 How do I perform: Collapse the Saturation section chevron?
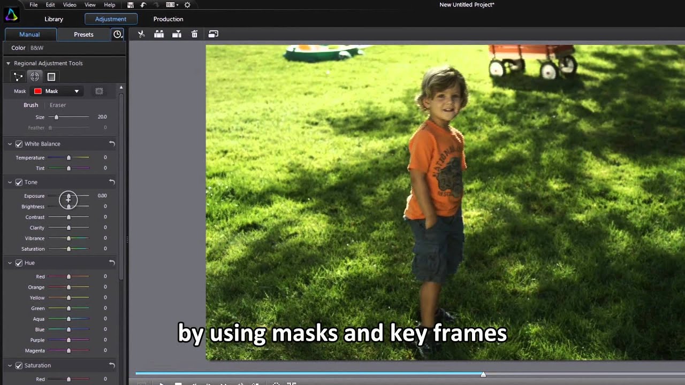[x=10, y=366]
